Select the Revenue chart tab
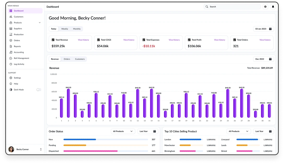 55,59
